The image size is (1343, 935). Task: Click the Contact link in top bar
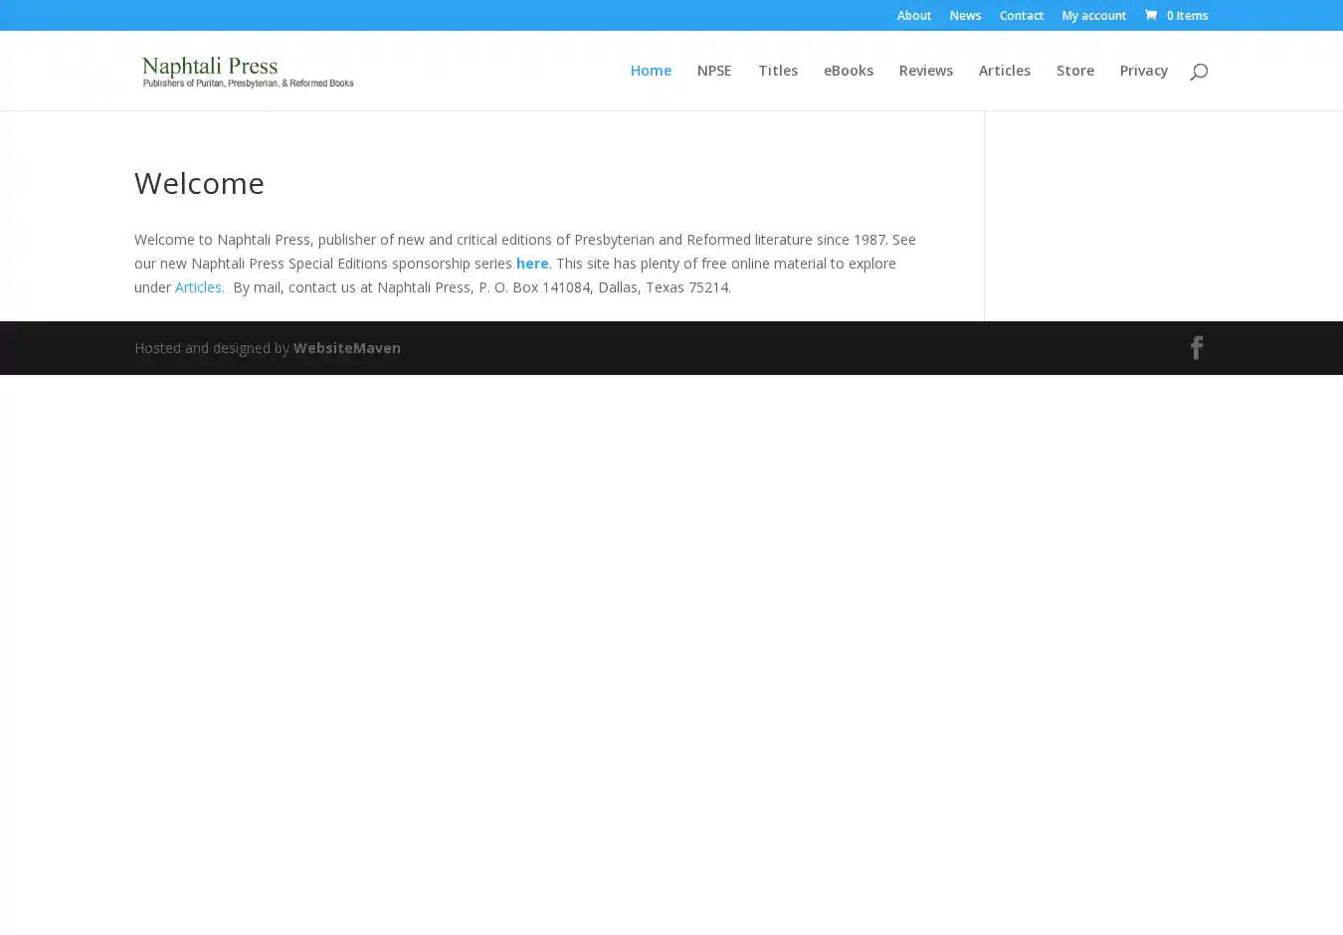click(1021, 15)
